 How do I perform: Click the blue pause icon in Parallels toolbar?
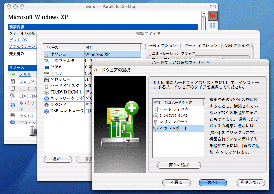(x=212, y=26)
